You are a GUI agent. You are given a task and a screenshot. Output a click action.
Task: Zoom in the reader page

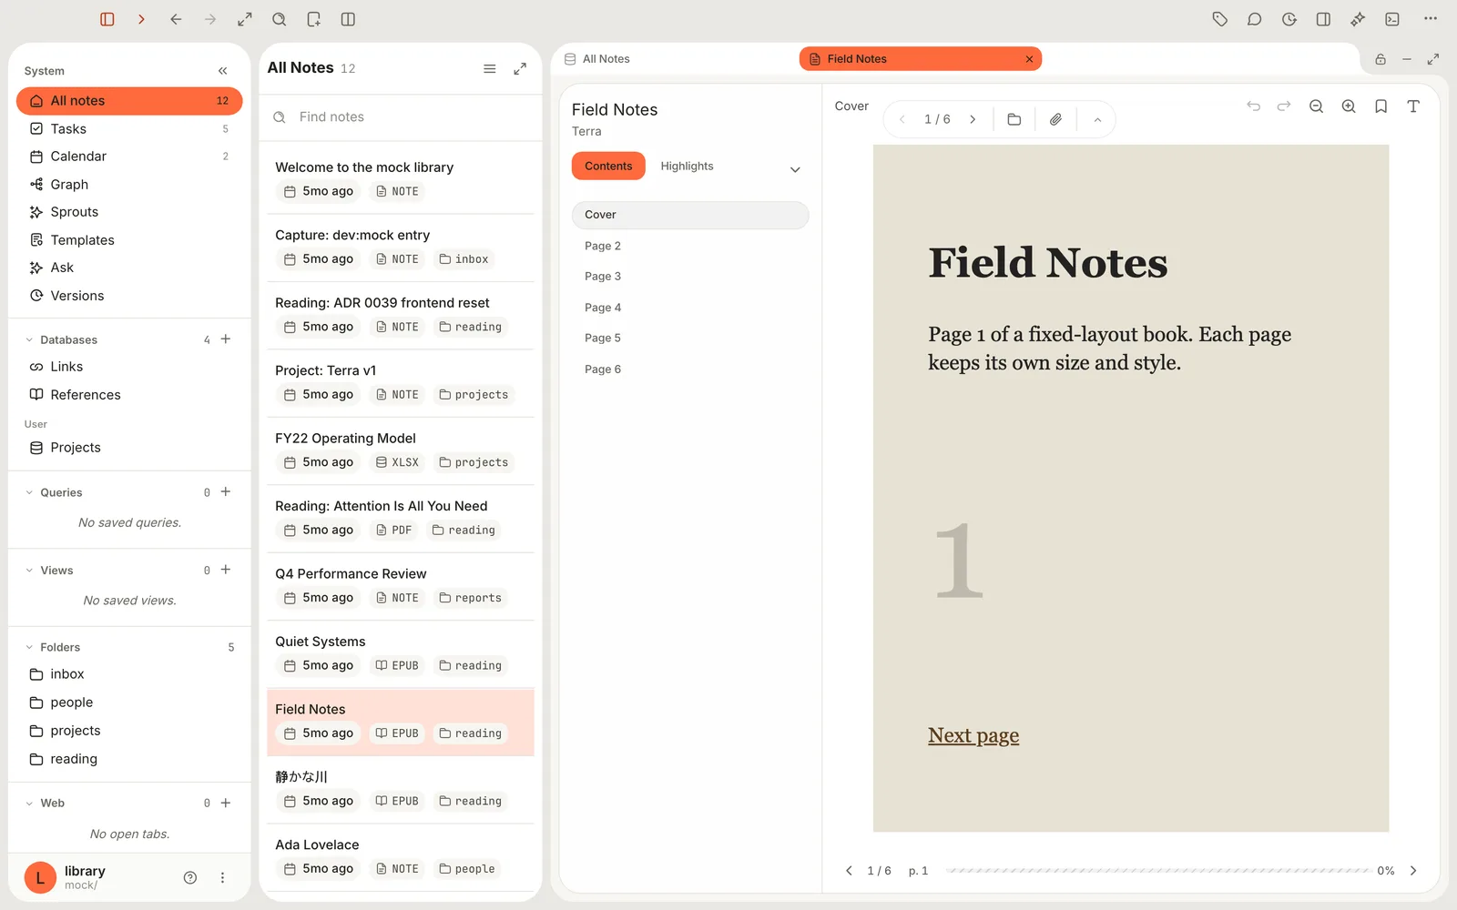[x=1349, y=106]
